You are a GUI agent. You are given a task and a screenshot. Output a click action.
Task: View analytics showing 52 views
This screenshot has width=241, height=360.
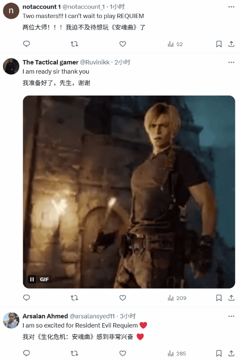click(175, 44)
